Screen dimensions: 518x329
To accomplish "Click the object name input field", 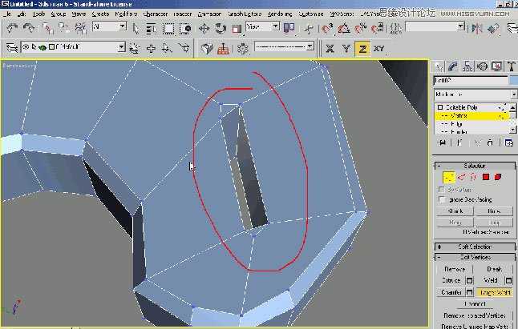I will (471, 80).
